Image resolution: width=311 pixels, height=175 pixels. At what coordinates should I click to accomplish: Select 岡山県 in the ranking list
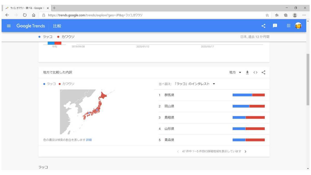(x=169, y=106)
